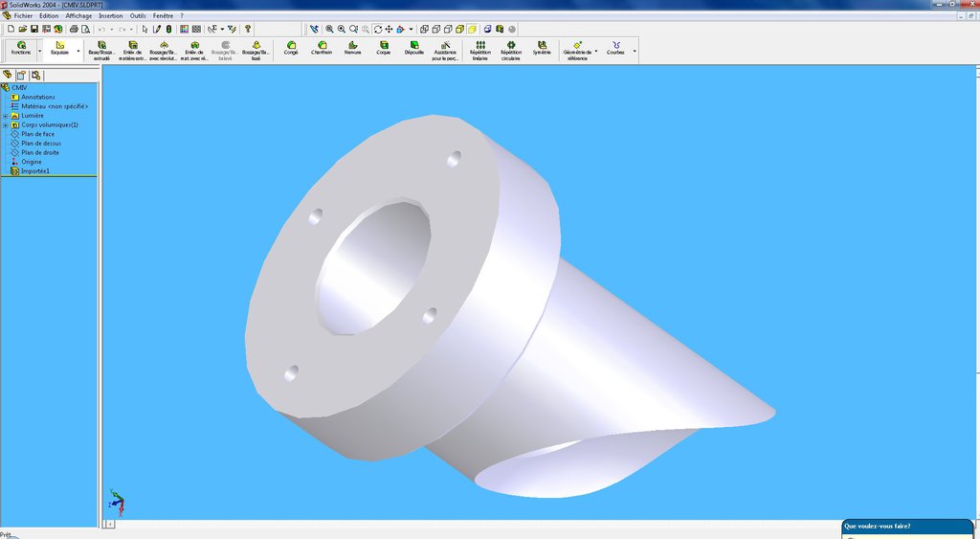The height and width of the screenshot is (539, 980).
Task: Select Importée1 in the feature tree
Action: pos(35,171)
